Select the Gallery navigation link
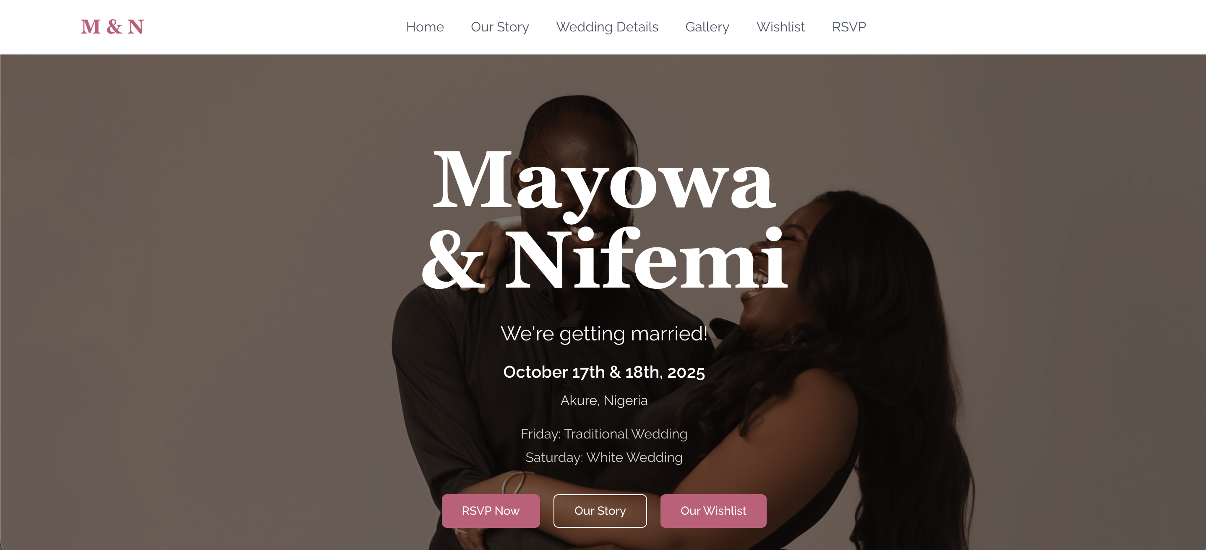The width and height of the screenshot is (1206, 550). pyautogui.click(x=707, y=27)
